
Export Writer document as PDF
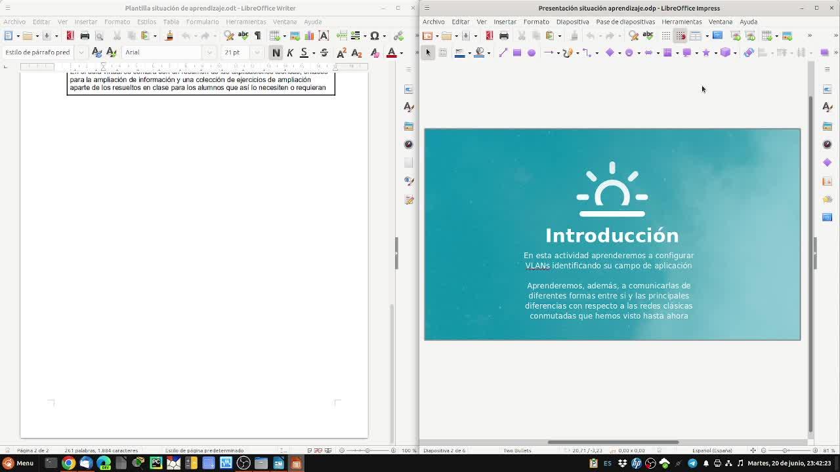pyautogui.click(x=70, y=35)
